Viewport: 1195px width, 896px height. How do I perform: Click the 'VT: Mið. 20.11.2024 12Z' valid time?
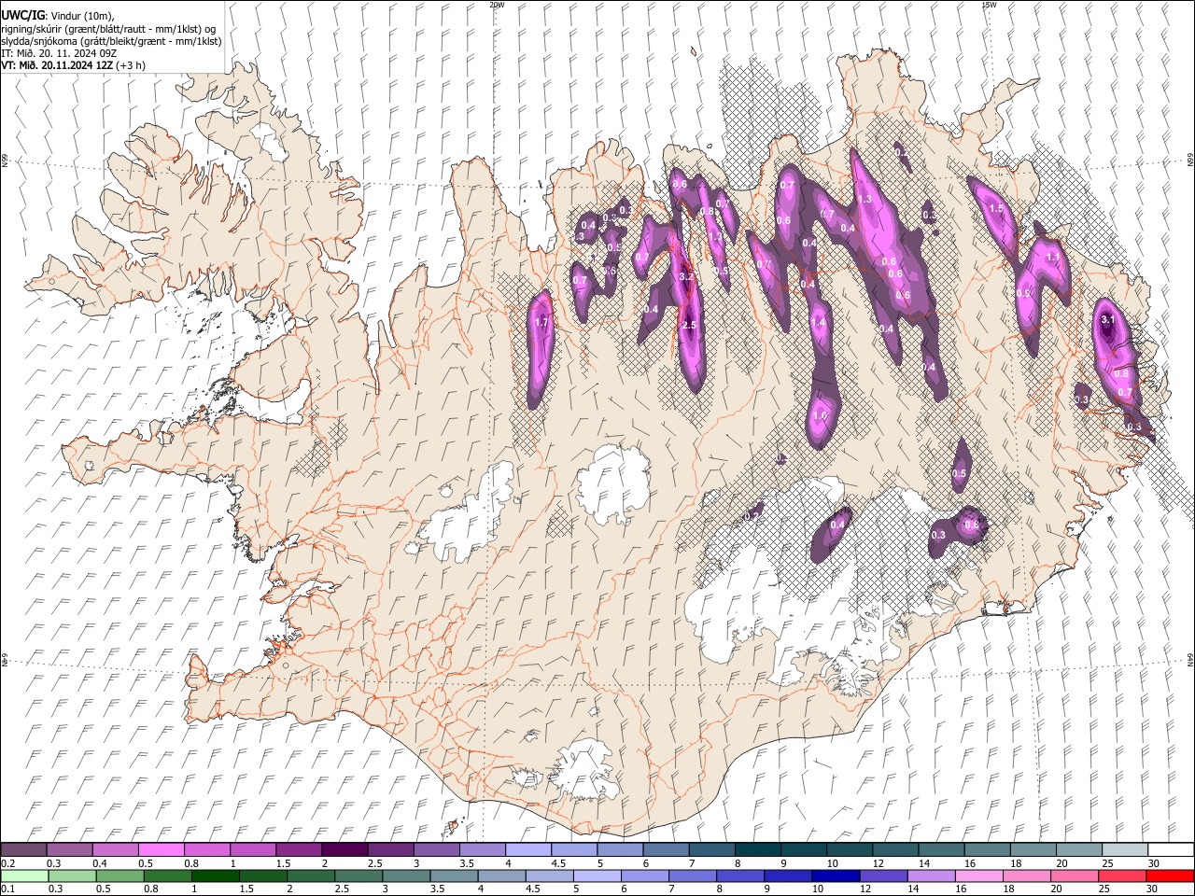[57, 65]
